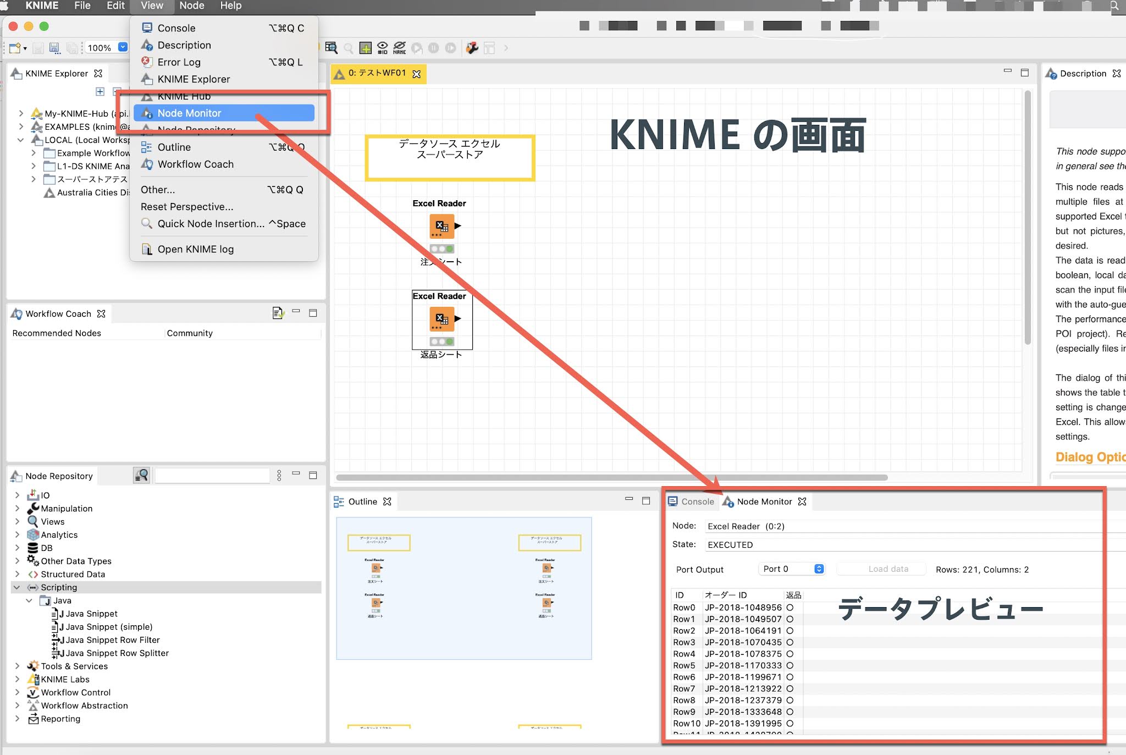Click the table search icon in toolbar
This screenshot has height=755, width=1126.
[331, 48]
